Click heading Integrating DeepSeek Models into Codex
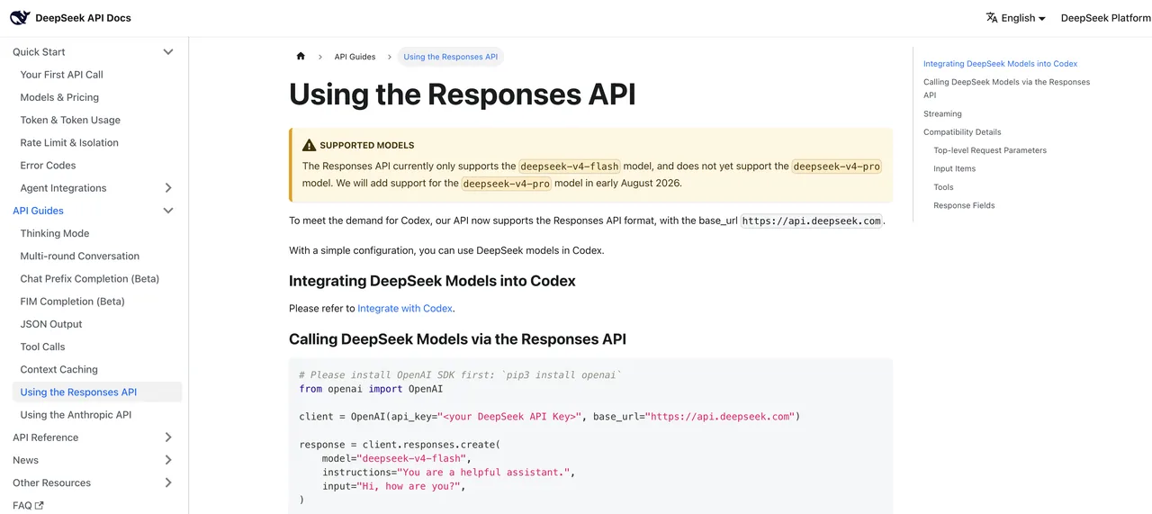The height and width of the screenshot is (514, 1152). pos(432,281)
